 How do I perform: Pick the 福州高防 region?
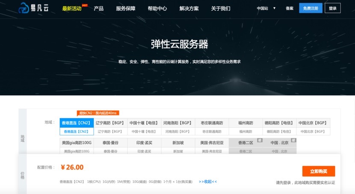coord(246,123)
